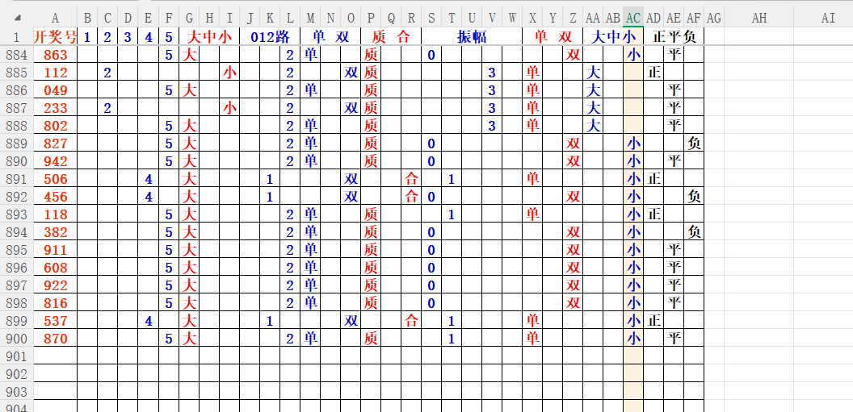Image resolution: width=853 pixels, height=412 pixels.
Task: Click cell with lottery number 382
Action: 55,232
